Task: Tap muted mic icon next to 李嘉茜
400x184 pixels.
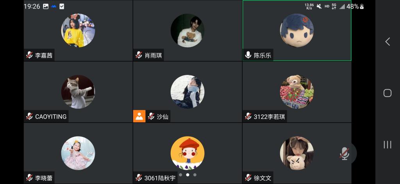Action: [x=30, y=55]
